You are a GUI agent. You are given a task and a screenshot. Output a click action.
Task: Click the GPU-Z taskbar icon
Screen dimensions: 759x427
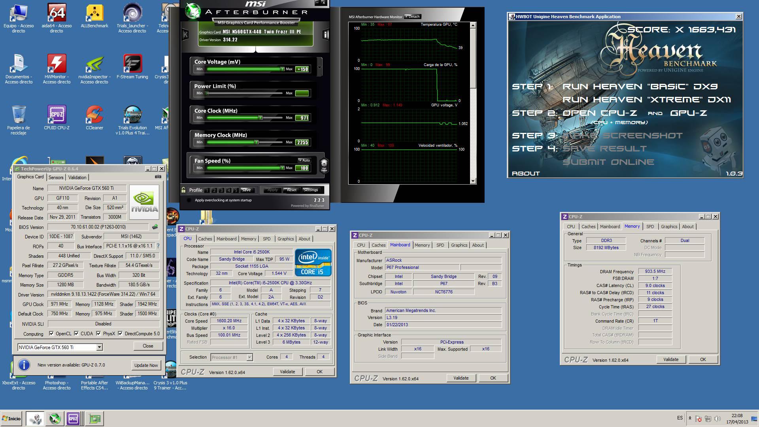[x=94, y=418]
